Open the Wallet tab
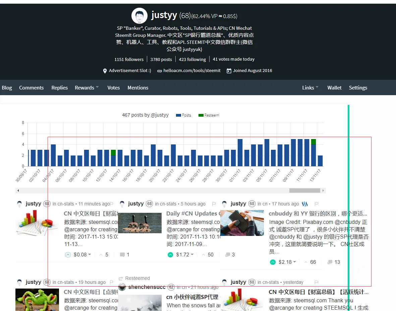The width and height of the screenshot is (396, 311). tap(334, 87)
